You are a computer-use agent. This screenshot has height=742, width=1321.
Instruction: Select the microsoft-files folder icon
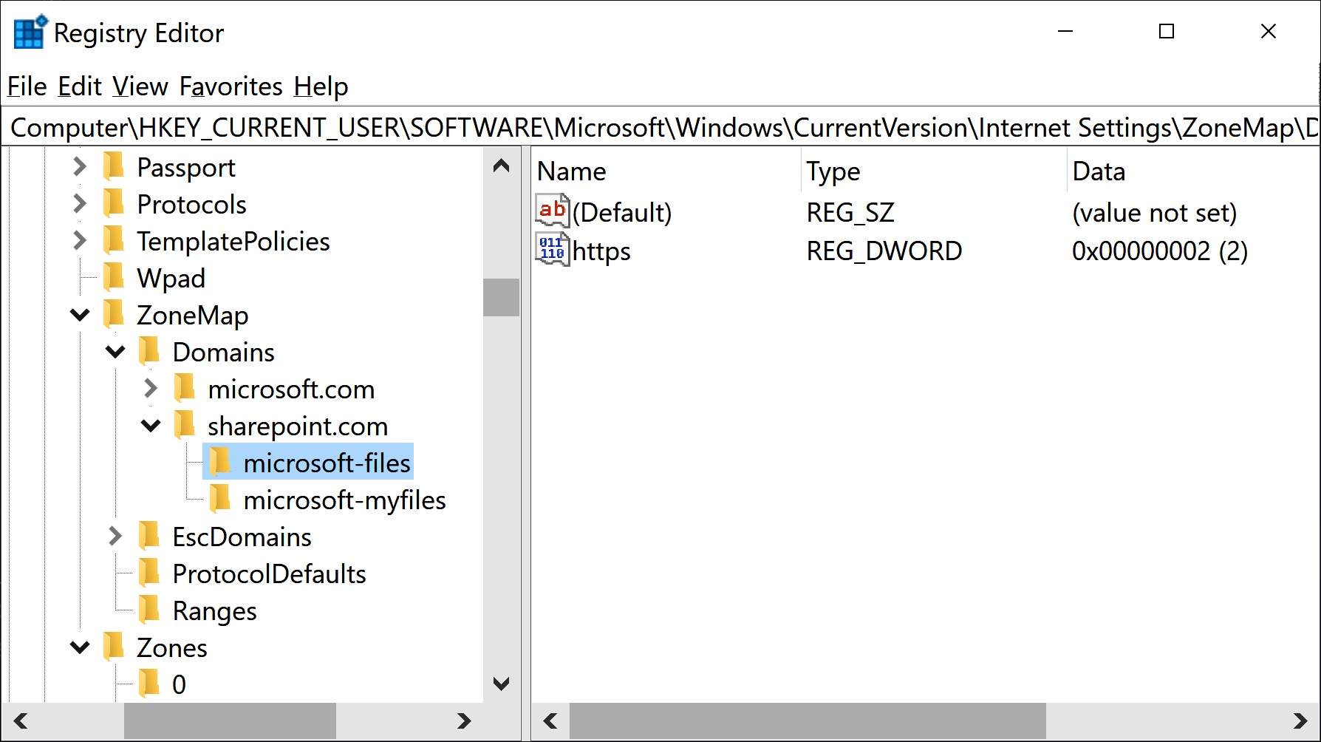pyautogui.click(x=220, y=463)
